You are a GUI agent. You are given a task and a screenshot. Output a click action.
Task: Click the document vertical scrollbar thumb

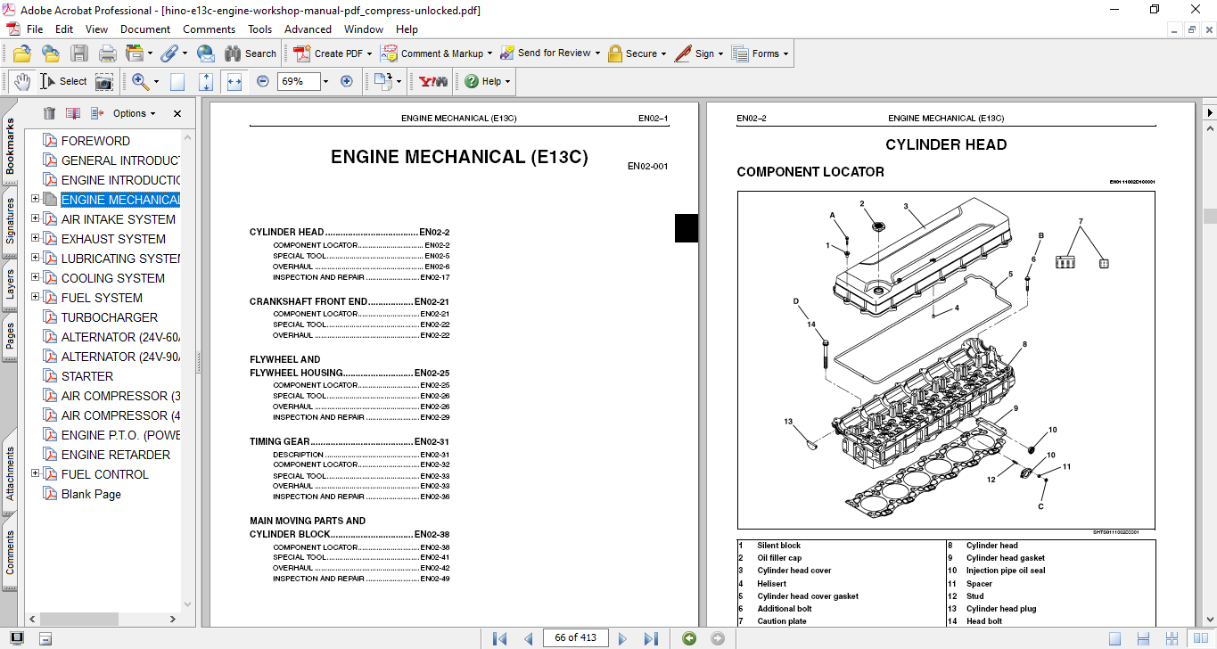click(x=1209, y=216)
